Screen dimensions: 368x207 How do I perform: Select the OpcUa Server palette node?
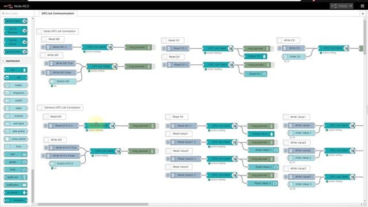(16, 42)
